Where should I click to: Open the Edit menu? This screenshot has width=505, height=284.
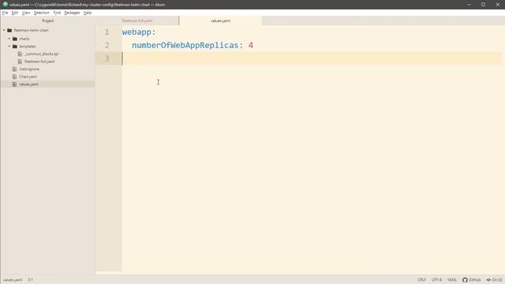(x=15, y=13)
